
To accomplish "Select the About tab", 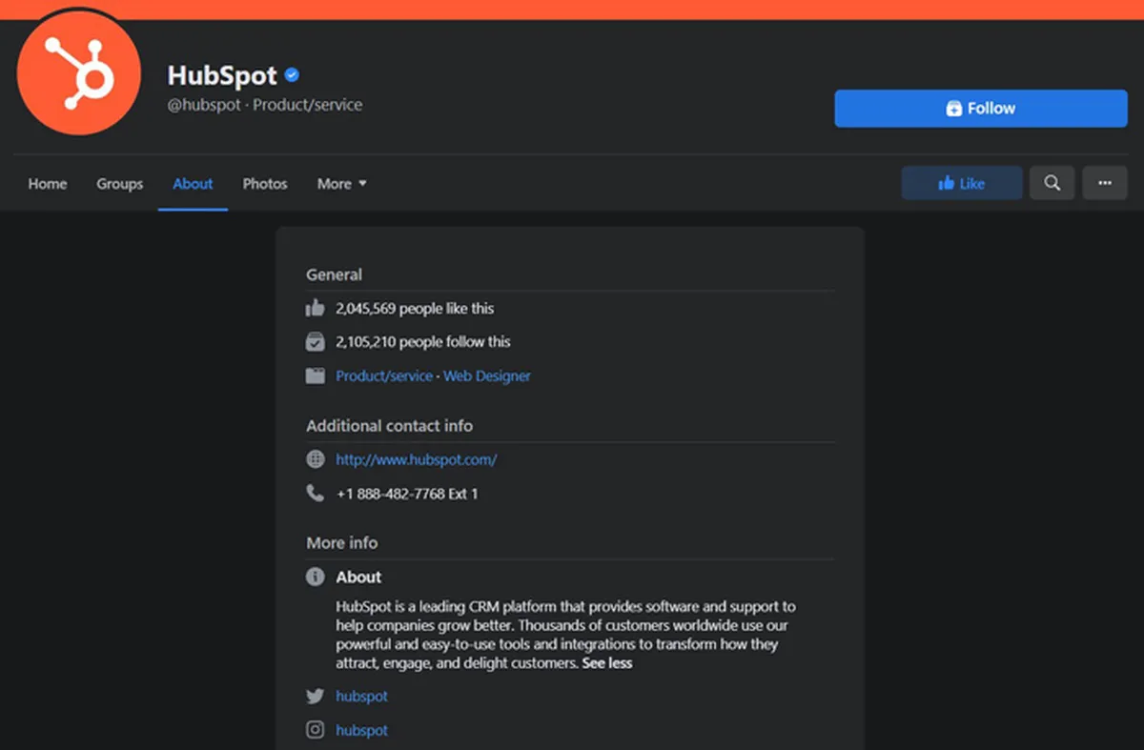I will (x=193, y=184).
